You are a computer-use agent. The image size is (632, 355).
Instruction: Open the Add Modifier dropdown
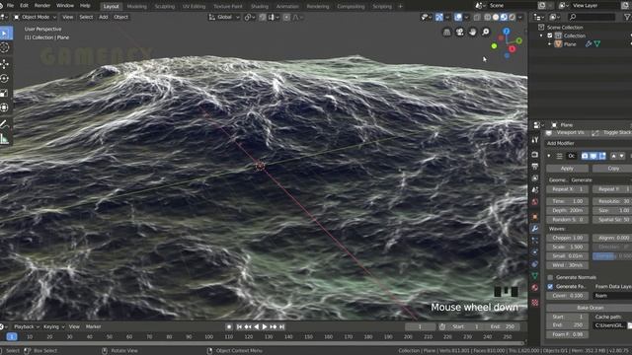click(589, 143)
